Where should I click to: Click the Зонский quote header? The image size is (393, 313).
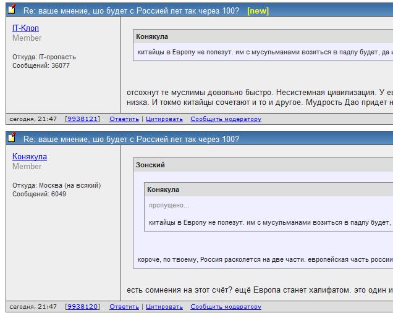pyautogui.click(x=150, y=165)
